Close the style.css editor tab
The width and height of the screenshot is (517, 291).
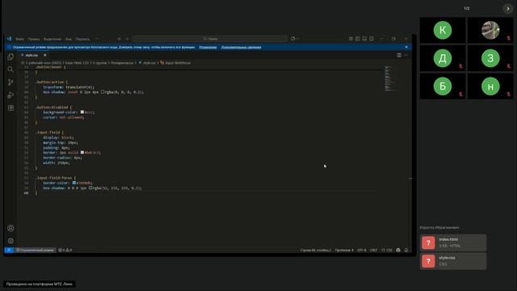tap(45, 55)
